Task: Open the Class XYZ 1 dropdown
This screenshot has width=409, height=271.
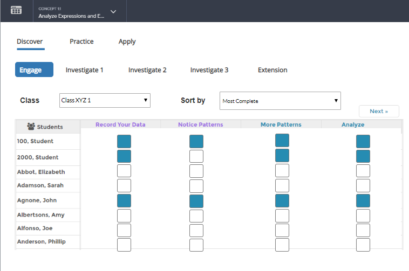Action: pyautogui.click(x=104, y=100)
